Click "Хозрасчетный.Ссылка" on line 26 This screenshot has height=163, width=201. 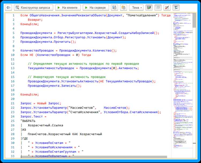tap(45, 125)
